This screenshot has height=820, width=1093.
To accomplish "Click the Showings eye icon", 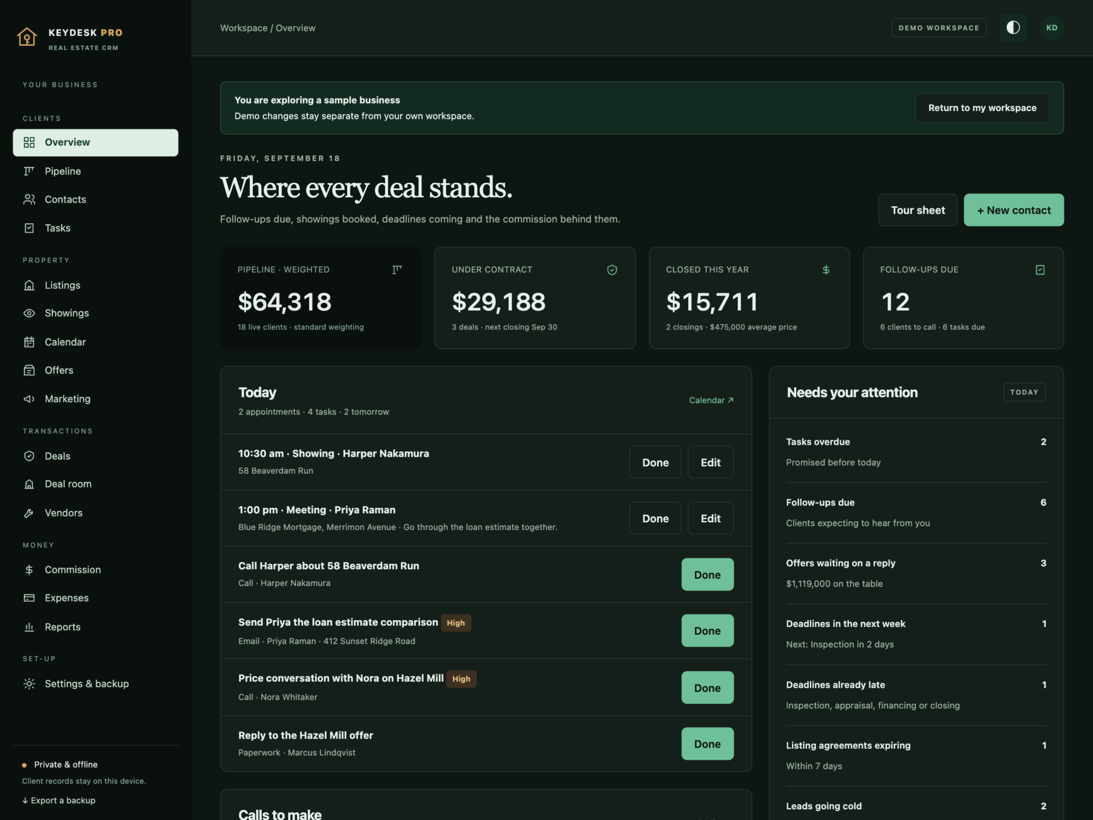I will pos(29,313).
